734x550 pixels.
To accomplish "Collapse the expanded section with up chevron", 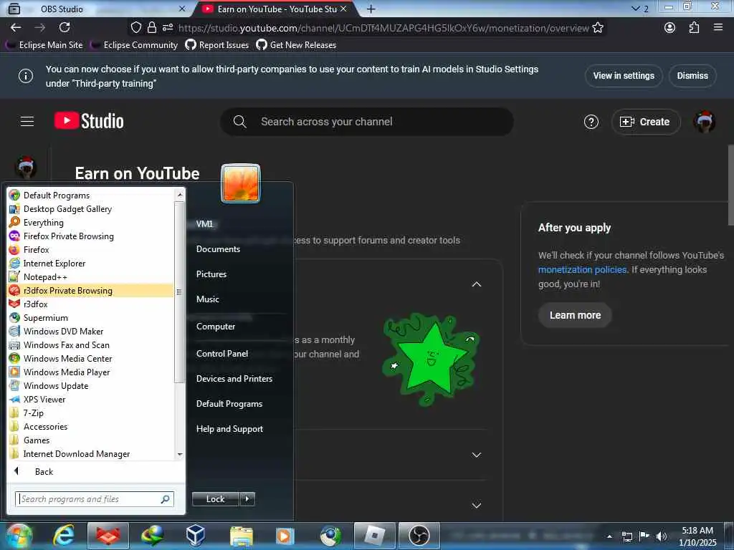I will [x=477, y=284].
